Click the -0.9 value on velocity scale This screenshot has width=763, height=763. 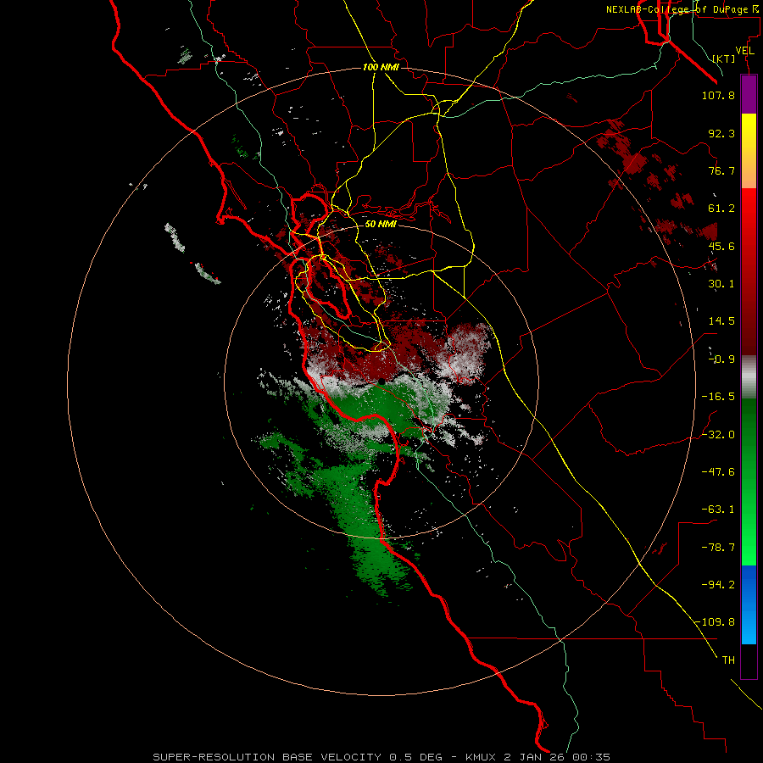(721, 359)
